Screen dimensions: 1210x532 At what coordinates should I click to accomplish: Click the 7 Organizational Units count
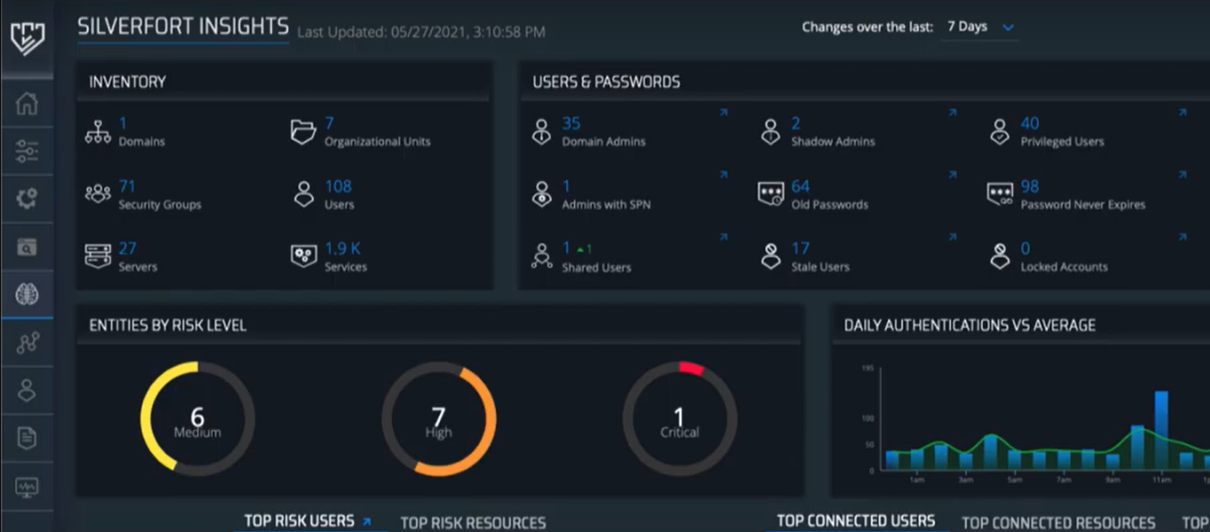[329, 123]
